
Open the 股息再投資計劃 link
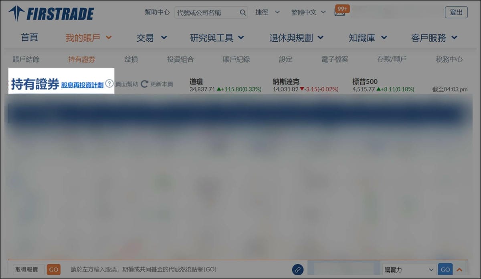point(82,85)
